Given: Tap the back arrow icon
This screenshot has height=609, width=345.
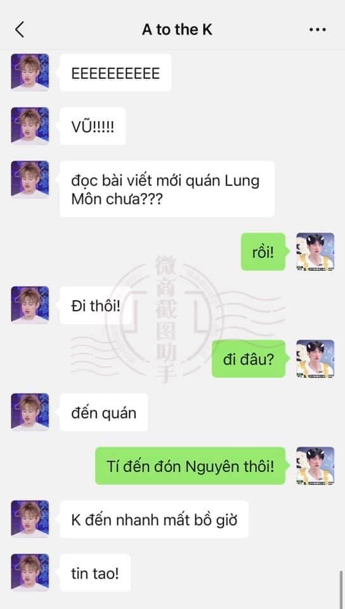Looking at the screenshot, I should pos(20,30).
